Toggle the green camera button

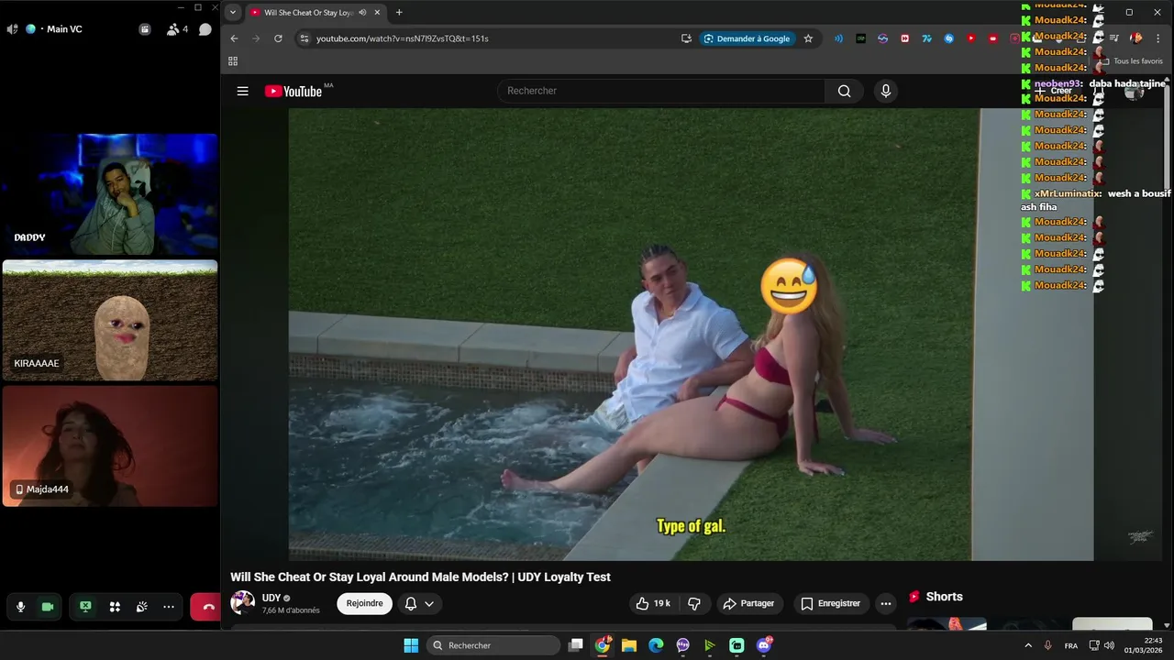click(x=48, y=607)
